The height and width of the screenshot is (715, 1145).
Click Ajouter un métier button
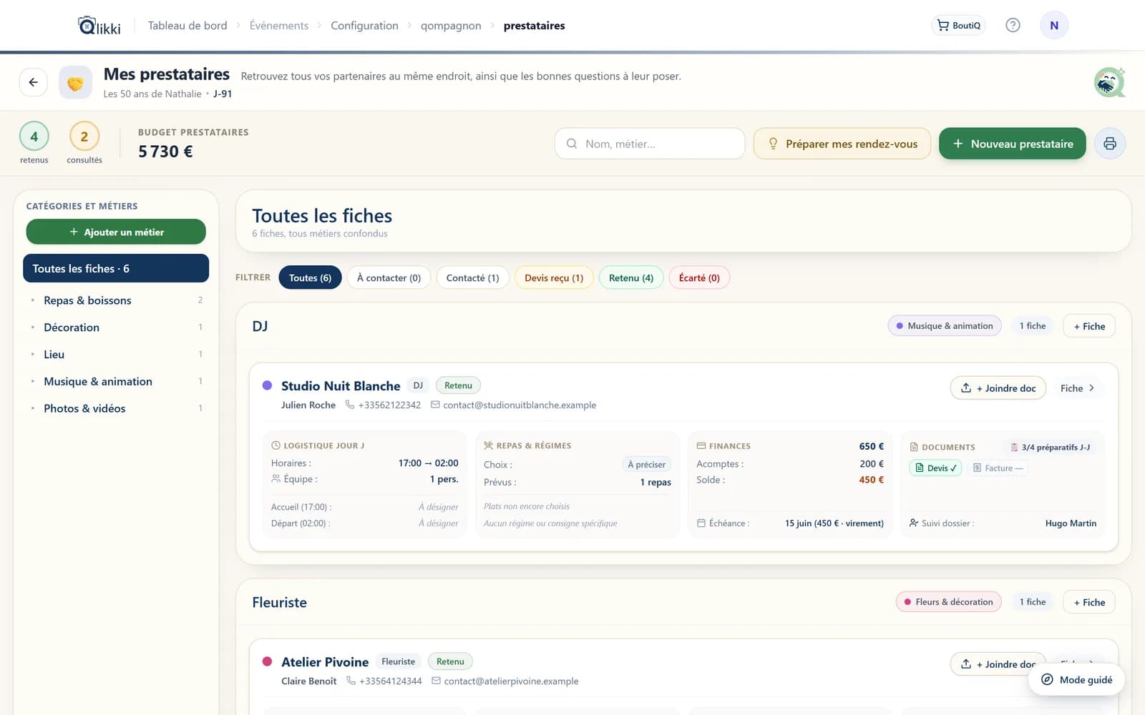click(x=116, y=232)
